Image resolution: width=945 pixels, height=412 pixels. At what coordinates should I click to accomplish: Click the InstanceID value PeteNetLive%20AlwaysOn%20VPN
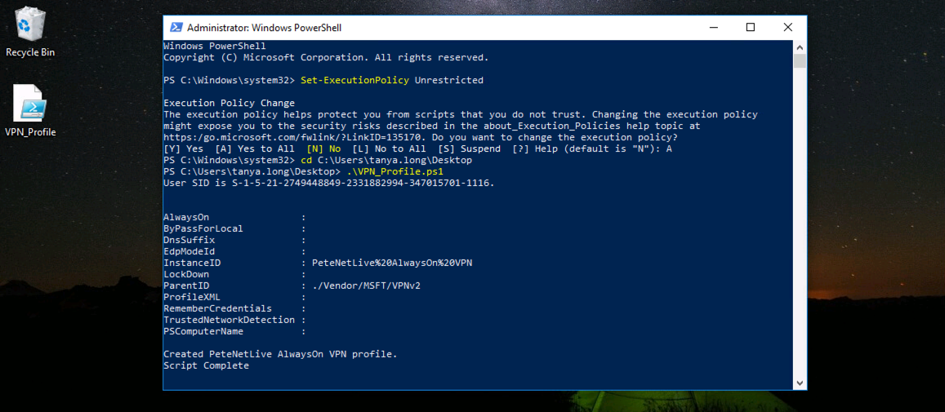pos(392,264)
